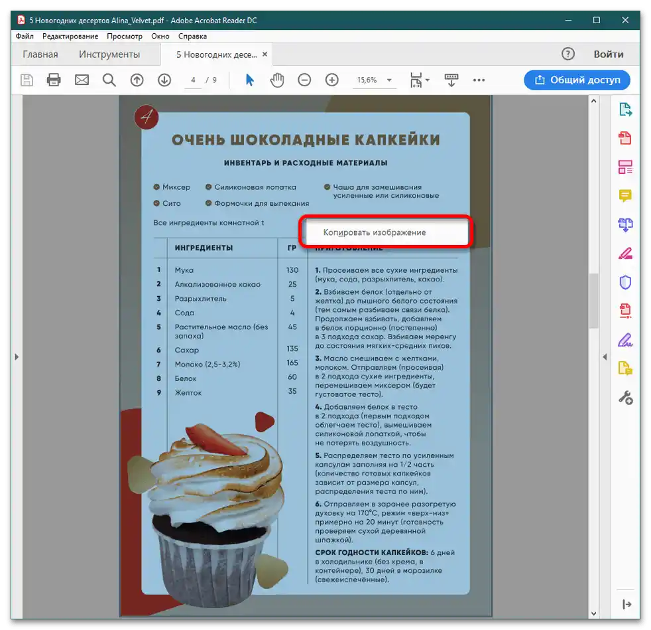The image size is (651, 630).
Task: Open Compress PDF tool in sidebar
Action: 625,311
